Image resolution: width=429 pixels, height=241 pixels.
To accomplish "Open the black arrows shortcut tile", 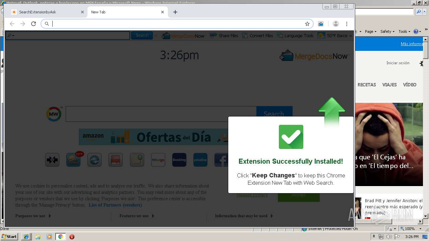I will click(52, 160).
